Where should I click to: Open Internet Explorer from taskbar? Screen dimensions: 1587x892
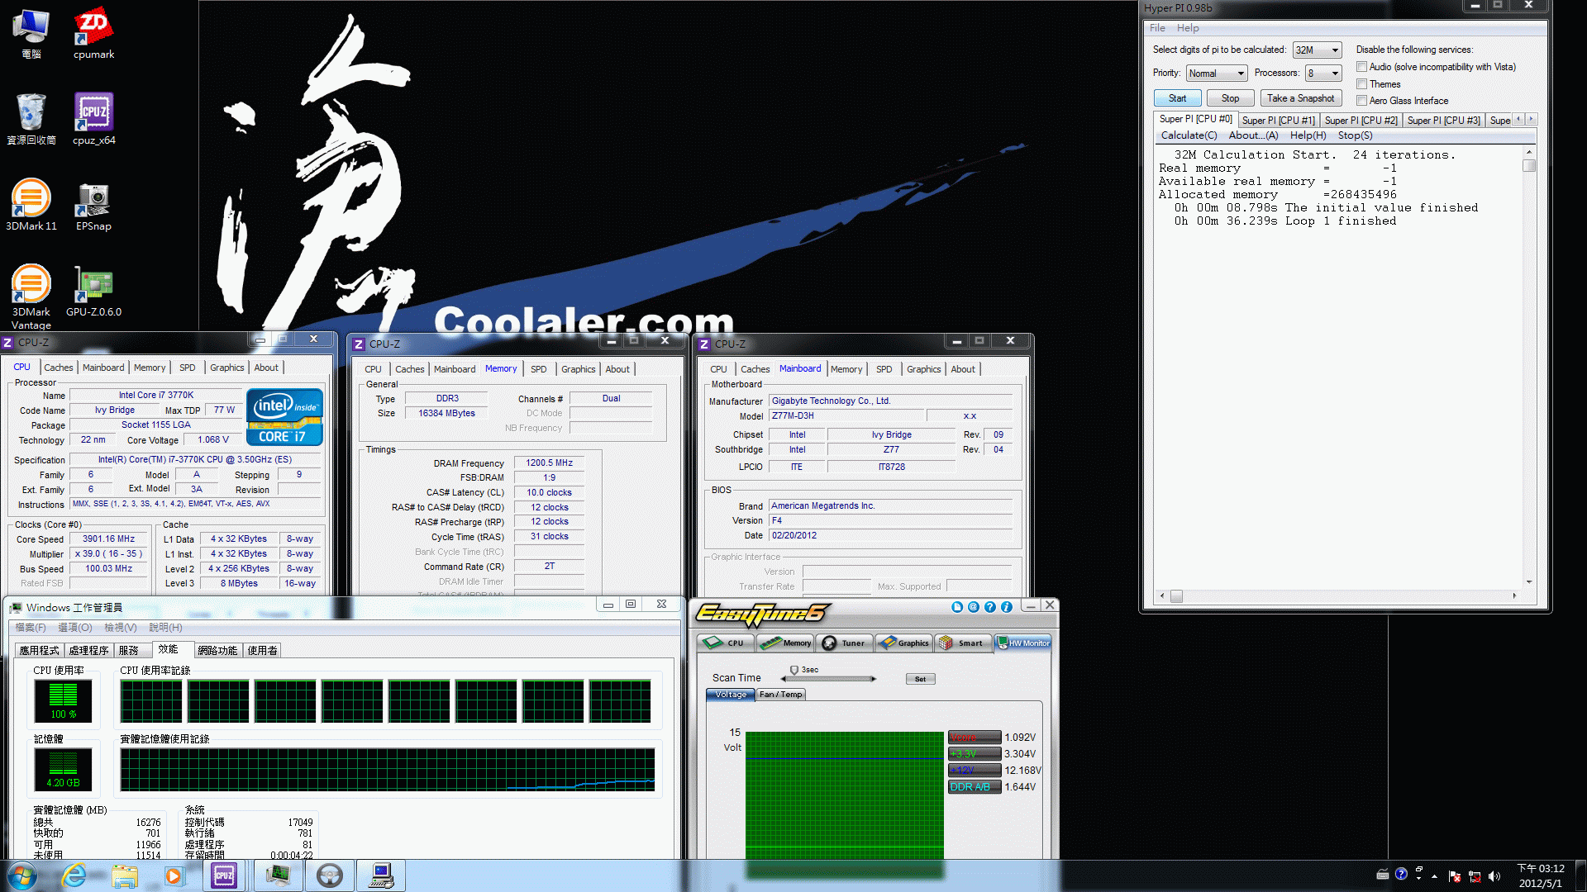74,875
